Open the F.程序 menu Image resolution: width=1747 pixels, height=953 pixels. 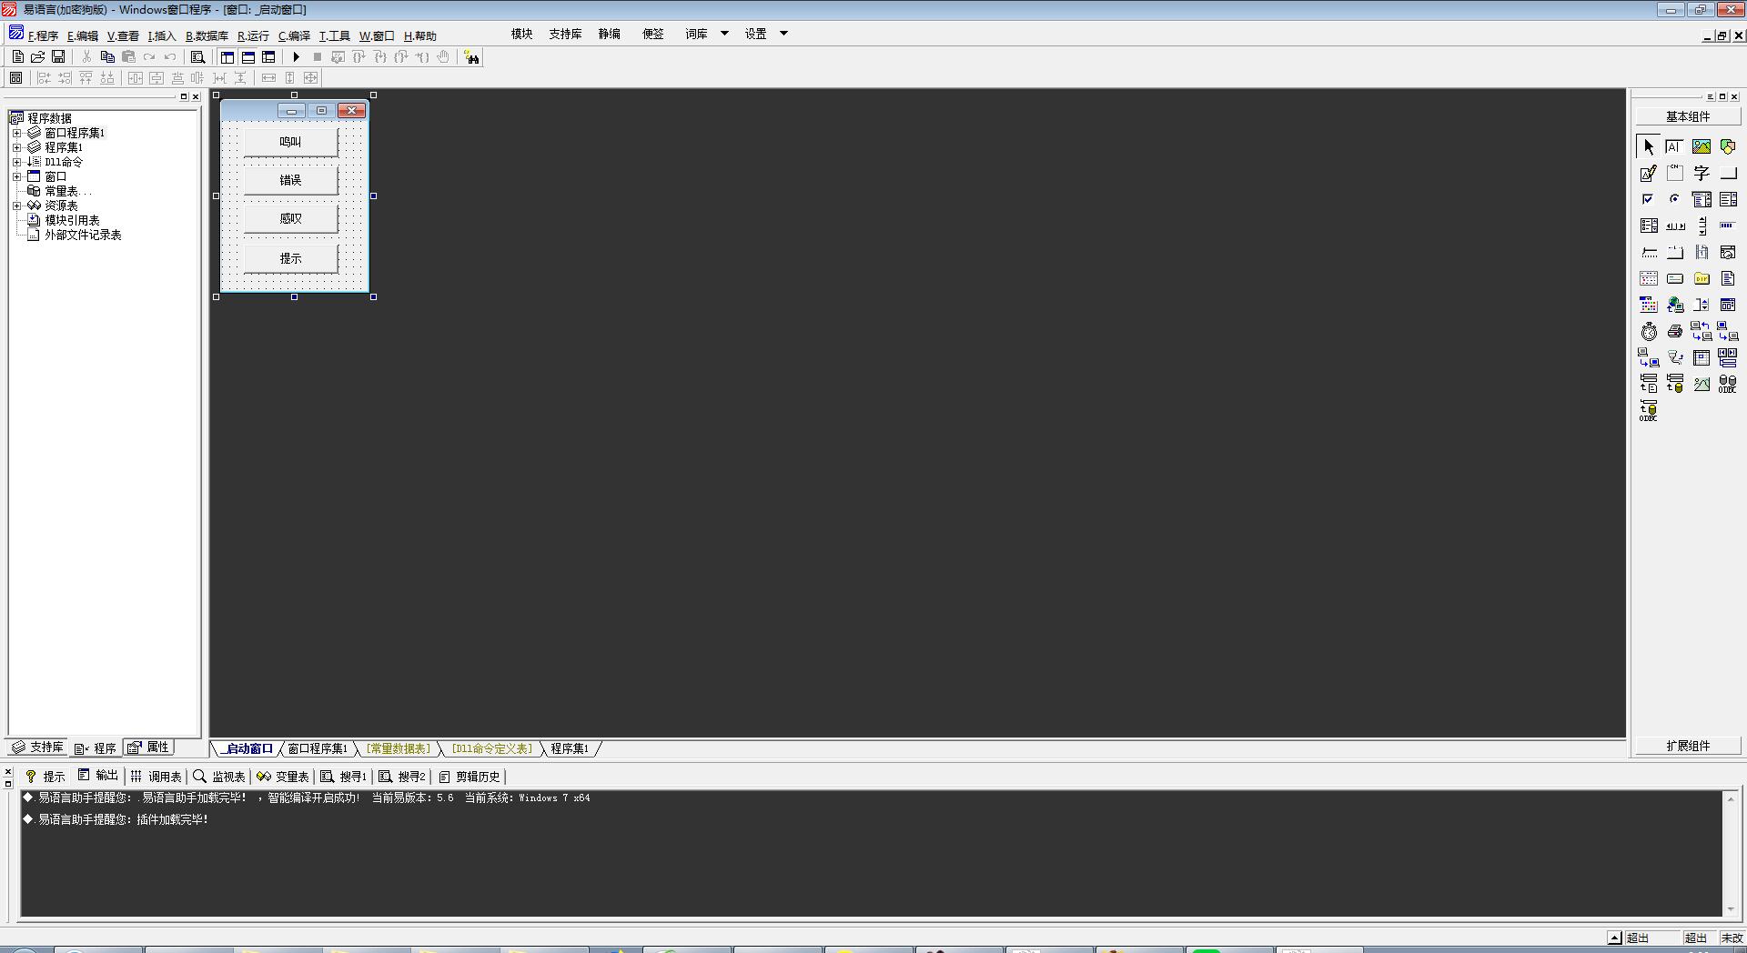[x=42, y=36]
